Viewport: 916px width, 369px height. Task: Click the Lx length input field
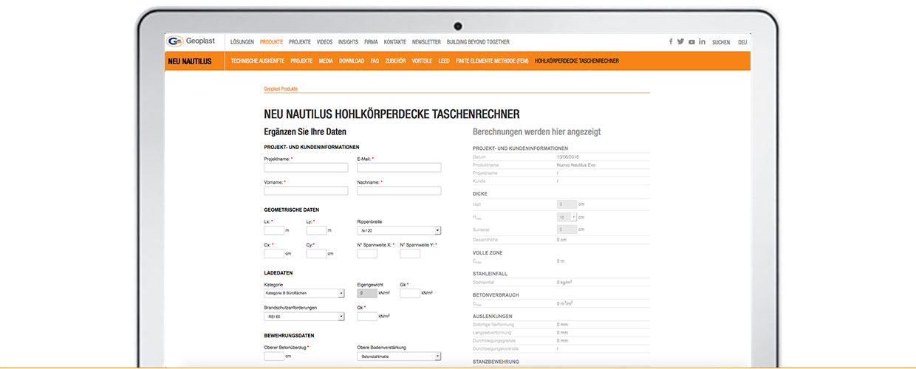[274, 230]
